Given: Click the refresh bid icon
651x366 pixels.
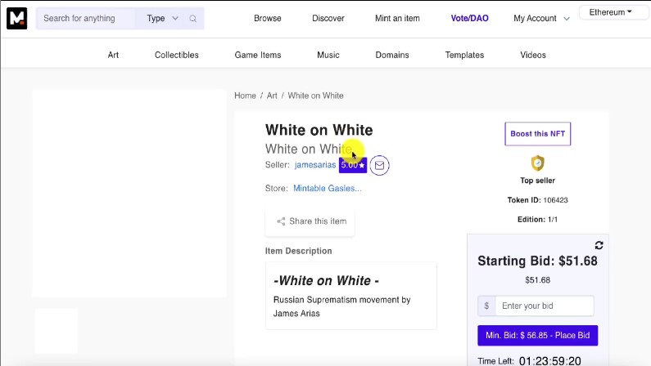Looking at the screenshot, I should point(599,245).
